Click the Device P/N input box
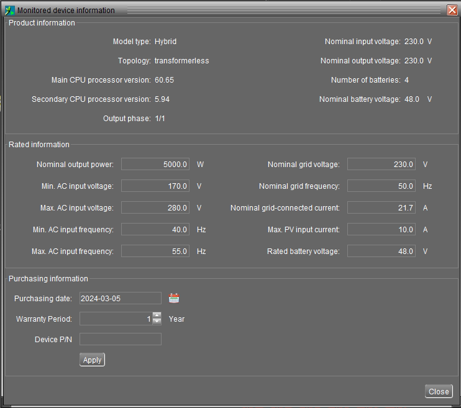The height and width of the screenshot is (408, 461). [x=120, y=339]
